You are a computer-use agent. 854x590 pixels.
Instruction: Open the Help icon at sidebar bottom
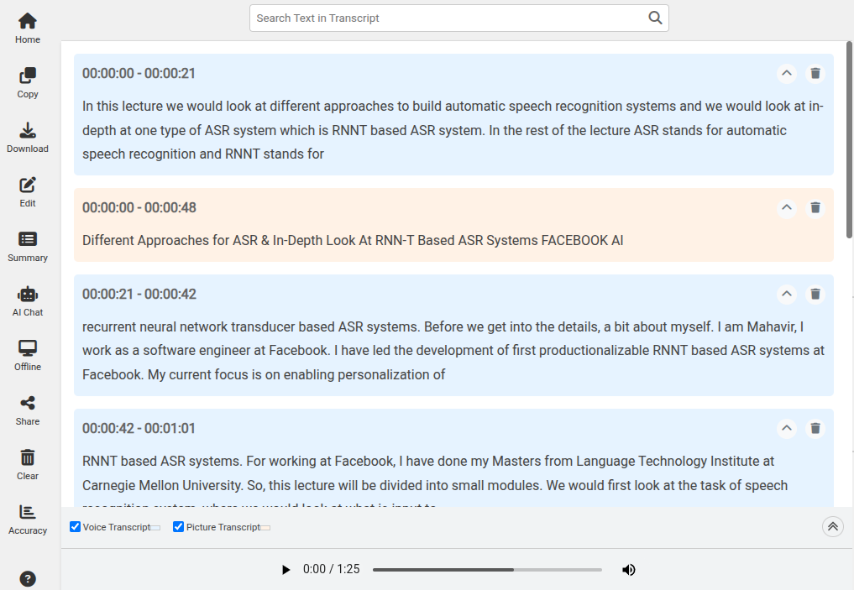27,578
